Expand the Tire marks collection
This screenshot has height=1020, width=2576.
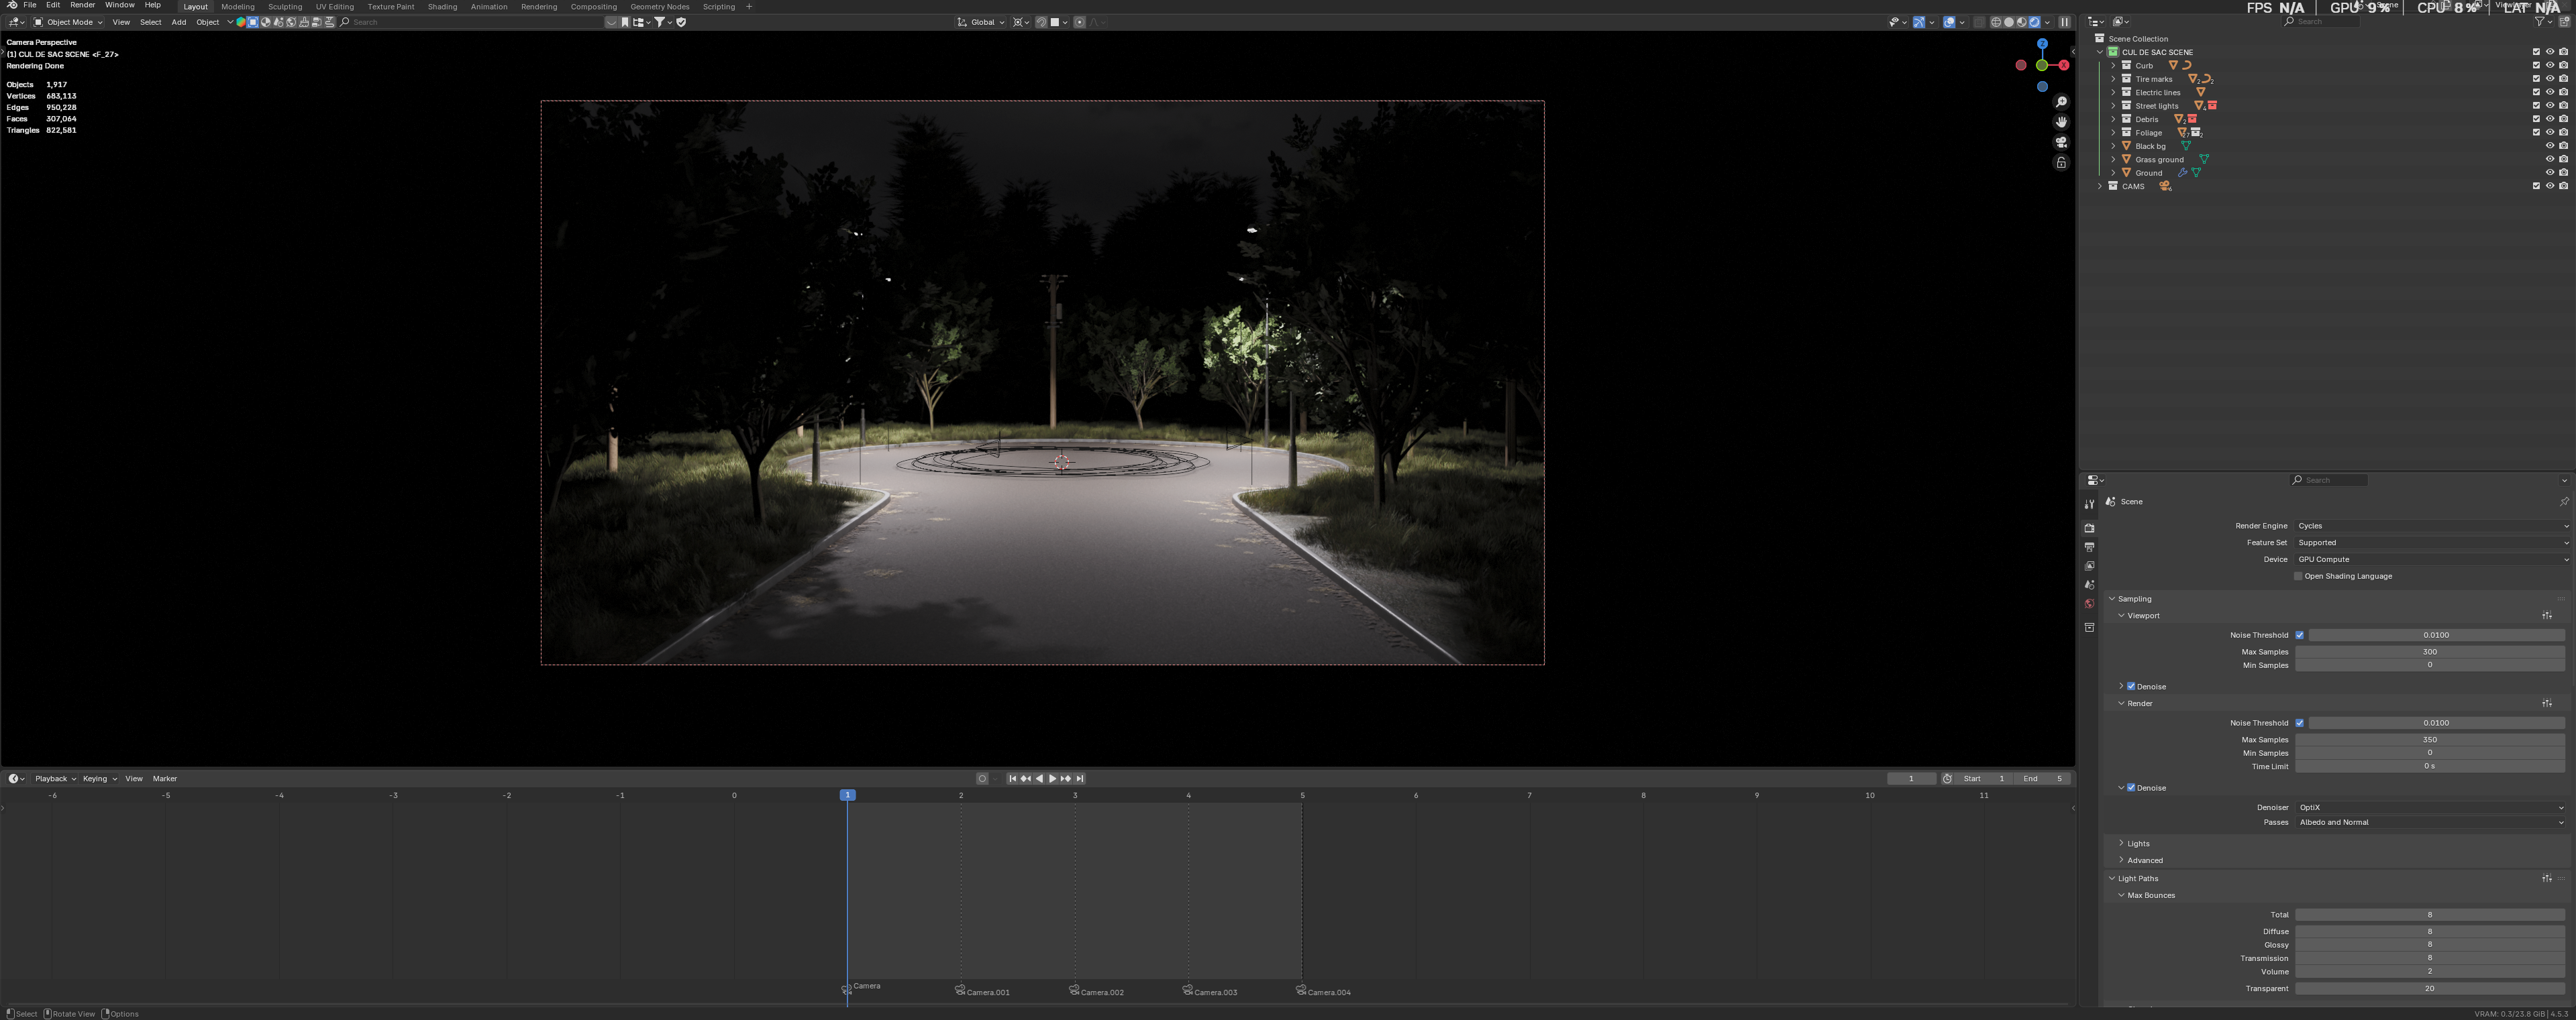click(x=2113, y=79)
